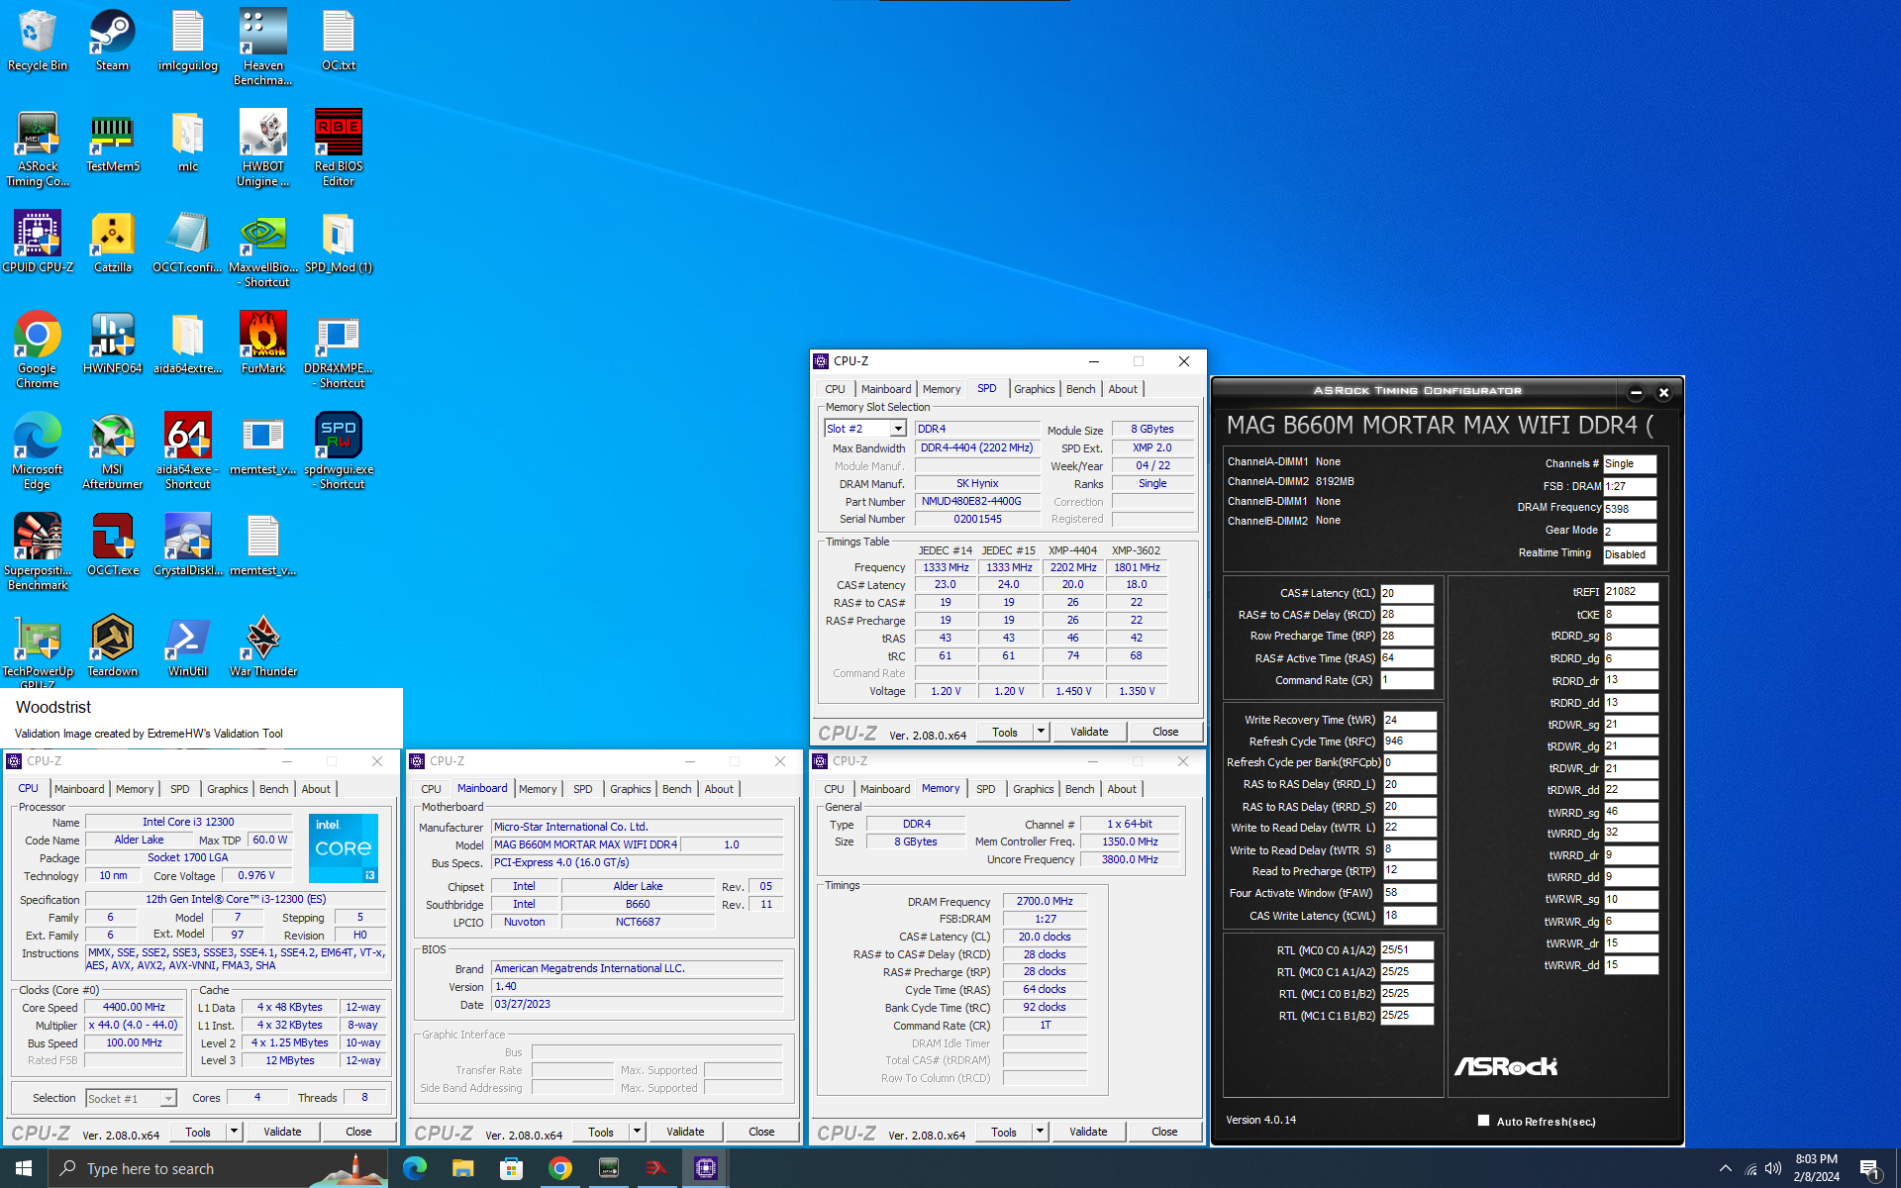Open FurMark desktop shortcut

point(263,344)
